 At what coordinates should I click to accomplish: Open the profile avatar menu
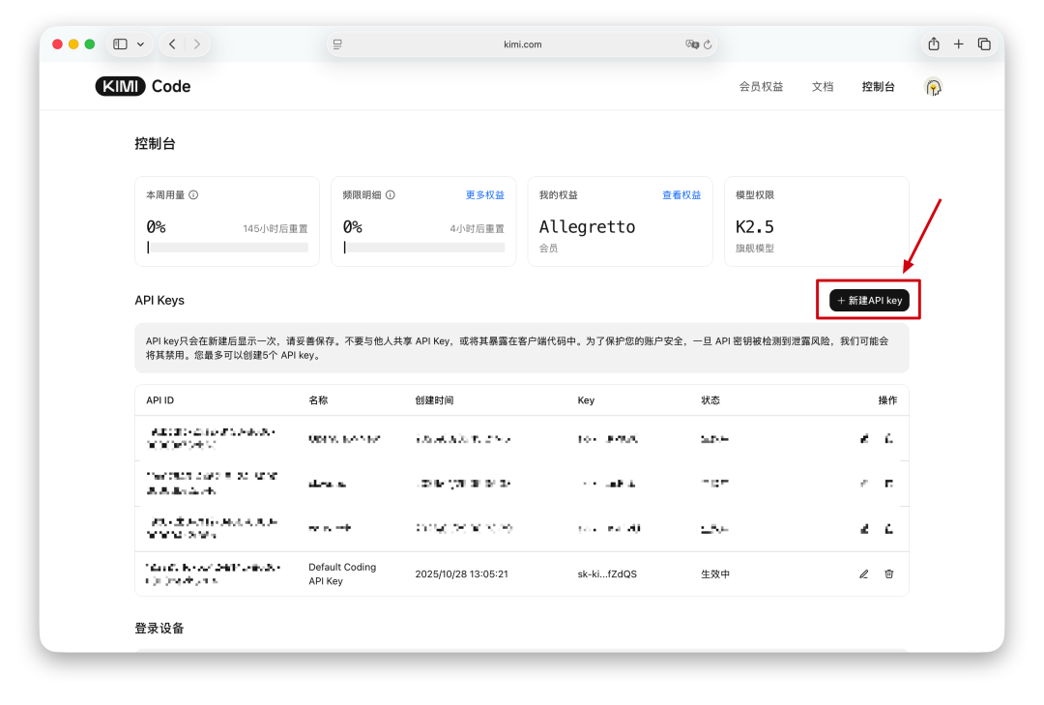pyautogui.click(x=932, y=86)
